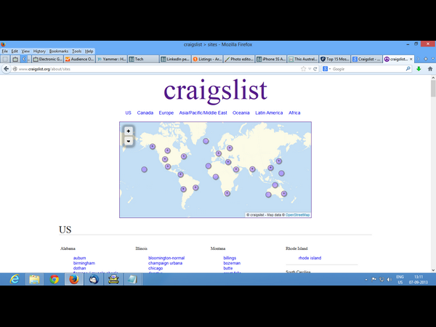Switch to the Top 15 Mos... tab
Screen dimensions: 436x327
(335, 59)
